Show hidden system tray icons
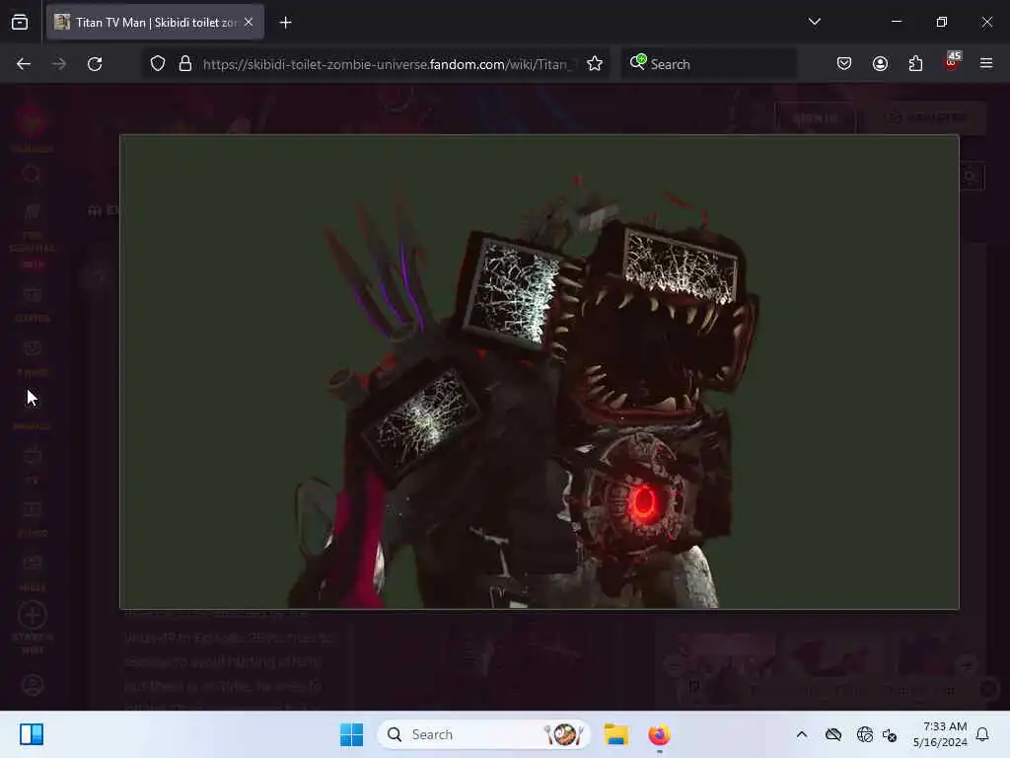The image size is (1010, 758). 801,734
